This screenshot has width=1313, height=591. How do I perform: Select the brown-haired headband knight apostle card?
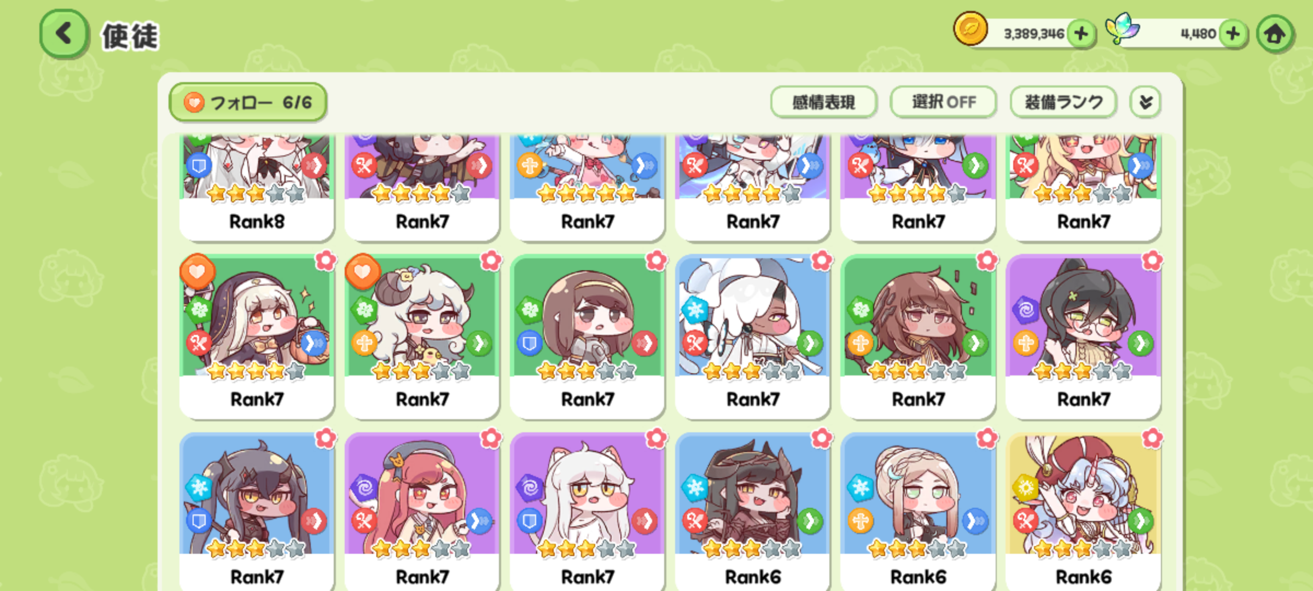[588, 337]
